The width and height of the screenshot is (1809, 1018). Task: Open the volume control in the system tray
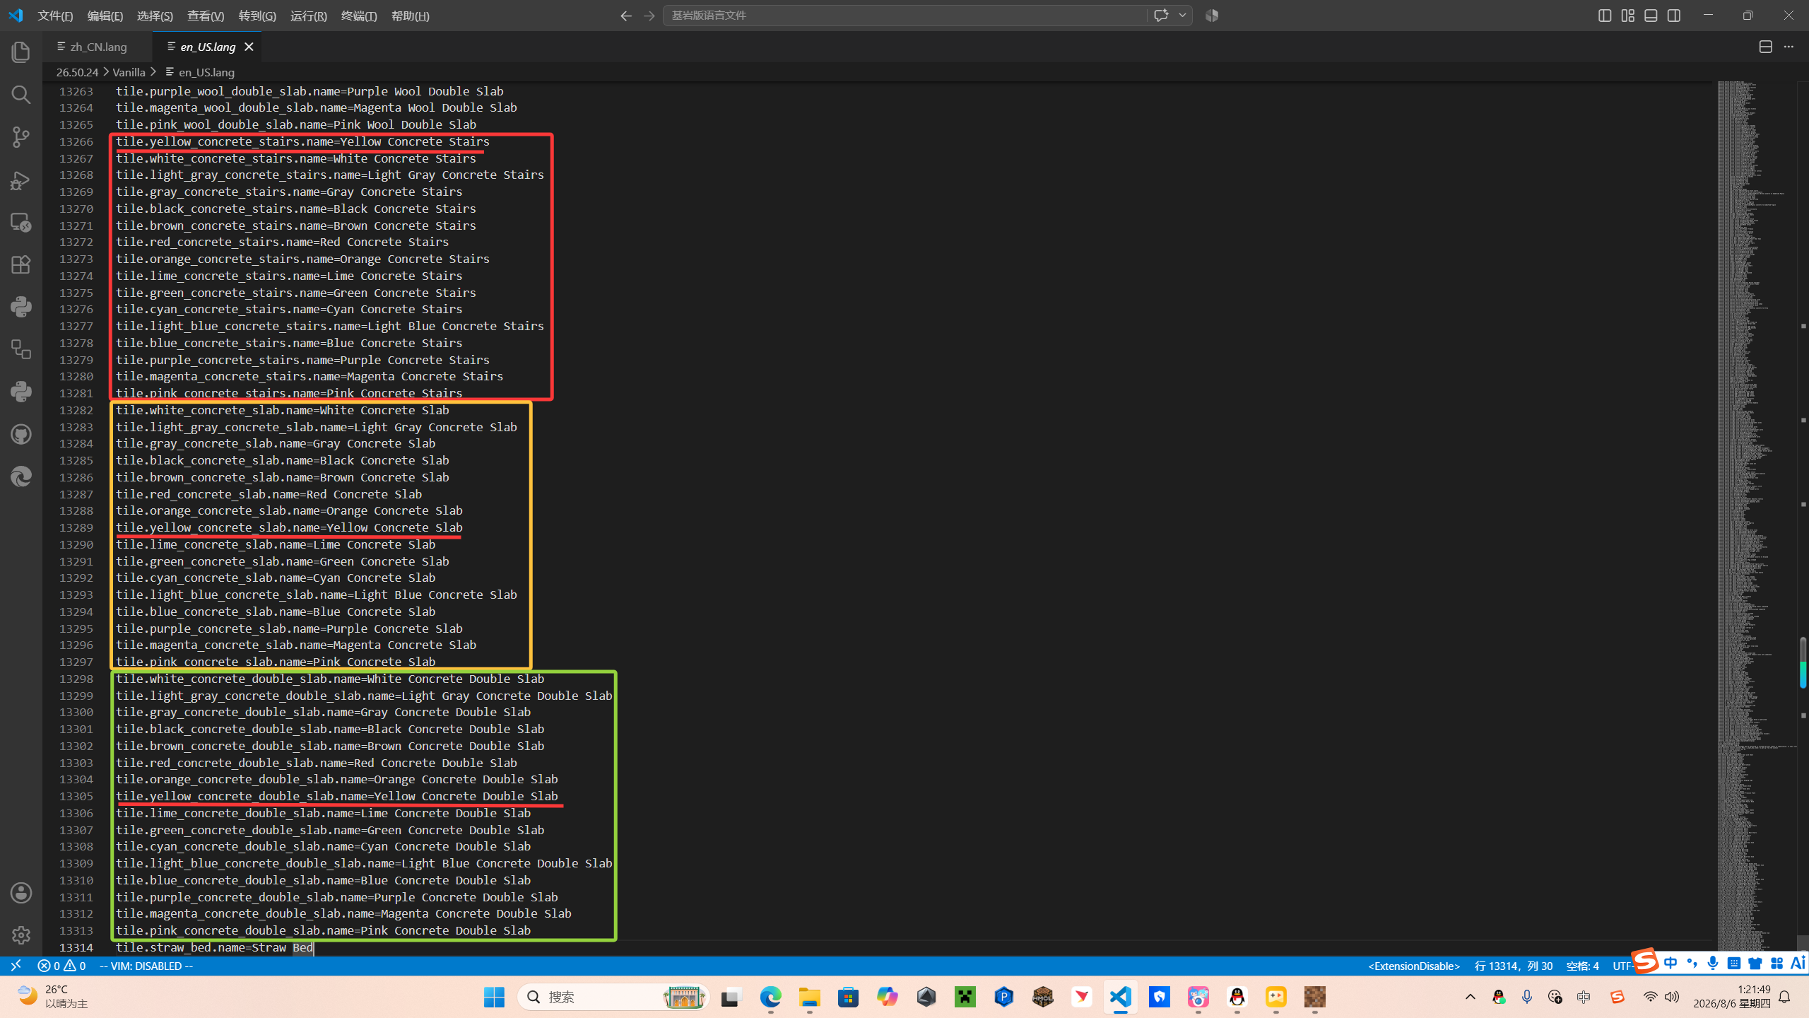(1671, 997)
